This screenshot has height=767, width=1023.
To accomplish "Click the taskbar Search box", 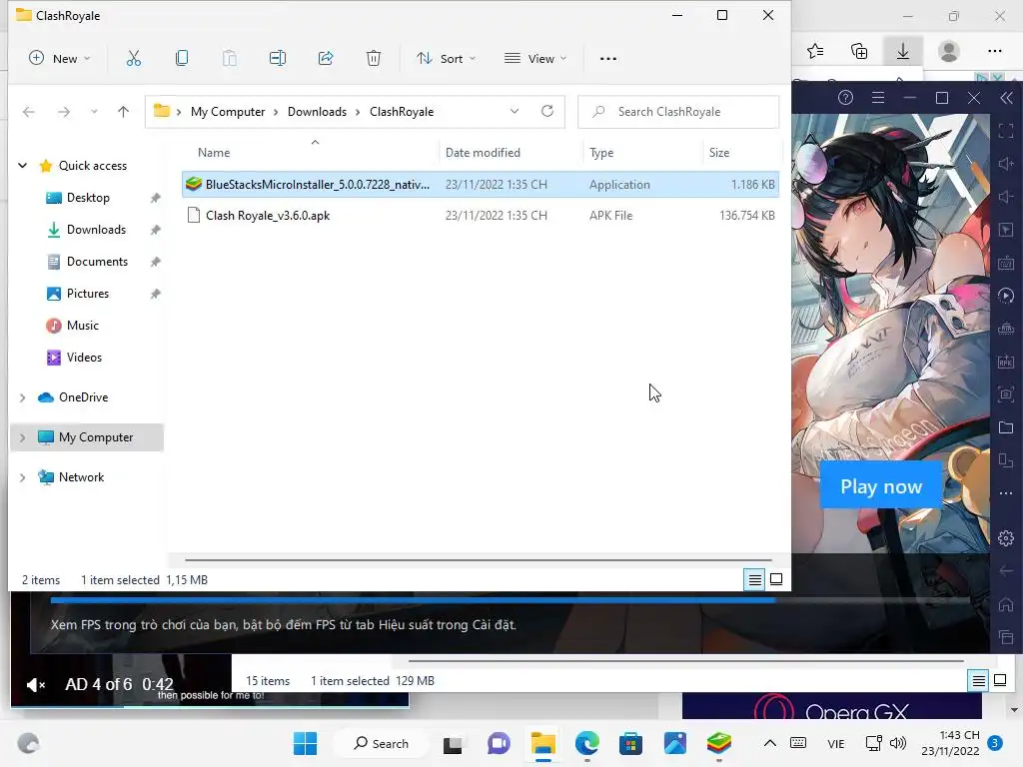I will click(381, 743).
